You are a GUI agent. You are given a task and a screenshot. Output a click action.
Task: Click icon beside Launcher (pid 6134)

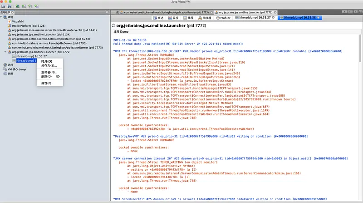10,35
